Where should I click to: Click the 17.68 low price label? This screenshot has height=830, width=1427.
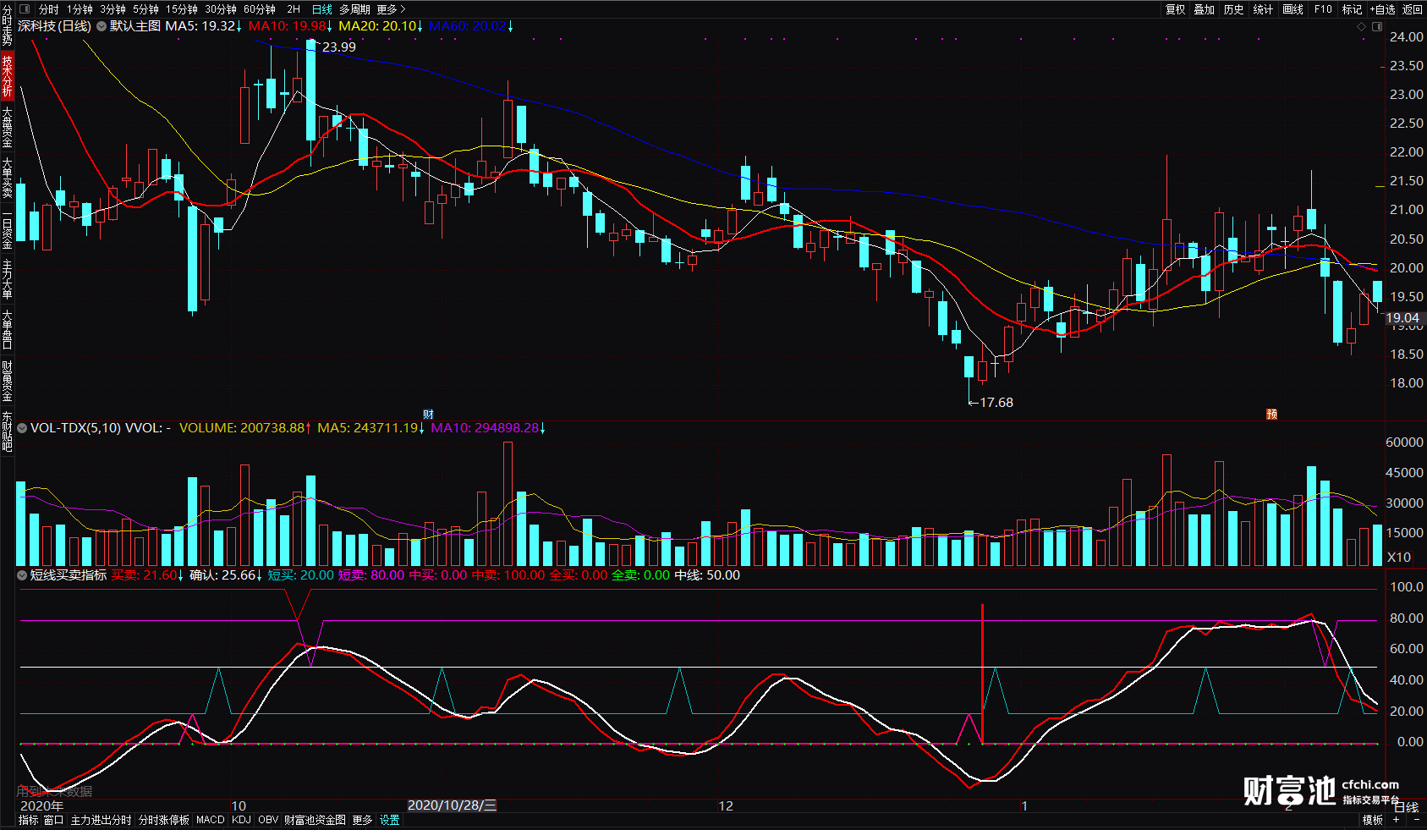(996, 403)
